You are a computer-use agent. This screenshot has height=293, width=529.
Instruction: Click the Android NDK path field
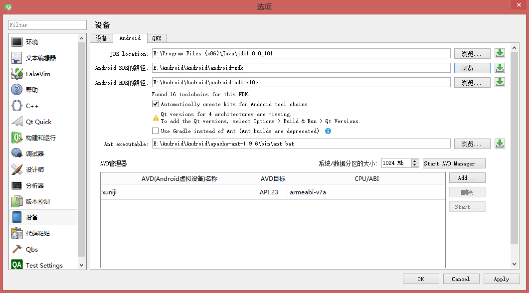pyautogui.click(x=301, y=82)
